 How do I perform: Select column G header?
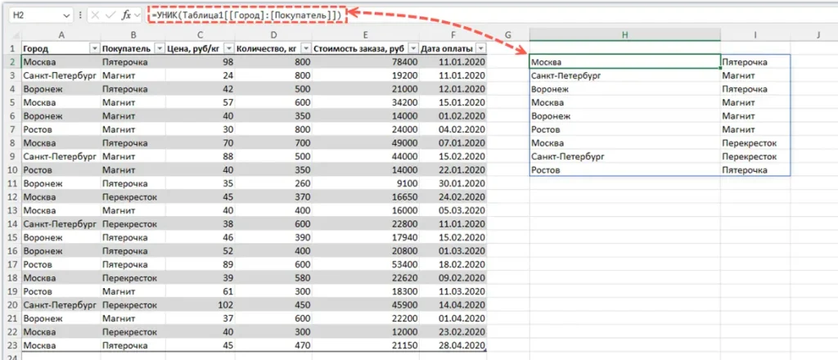[507, 34]
